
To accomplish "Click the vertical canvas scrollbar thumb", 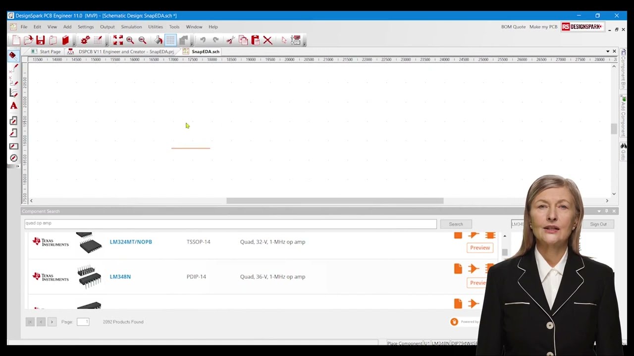I will tap(614, 129).
